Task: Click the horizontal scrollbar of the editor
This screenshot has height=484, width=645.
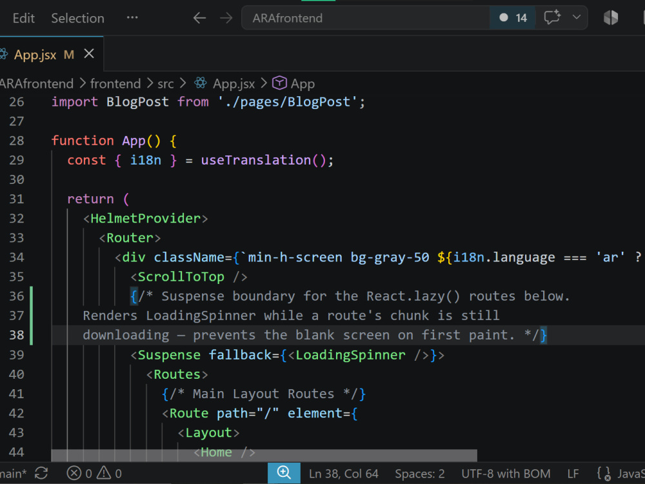Action: pyautogui.click(x=264, y=455)
